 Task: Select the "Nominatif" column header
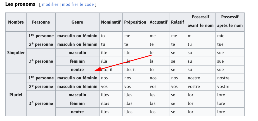(x=111, y=22)
